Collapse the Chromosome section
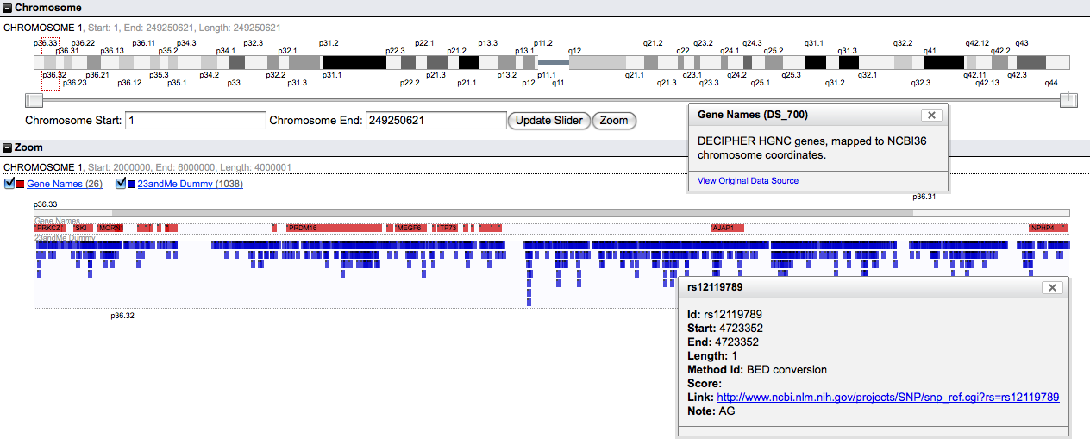 point(8,8)
